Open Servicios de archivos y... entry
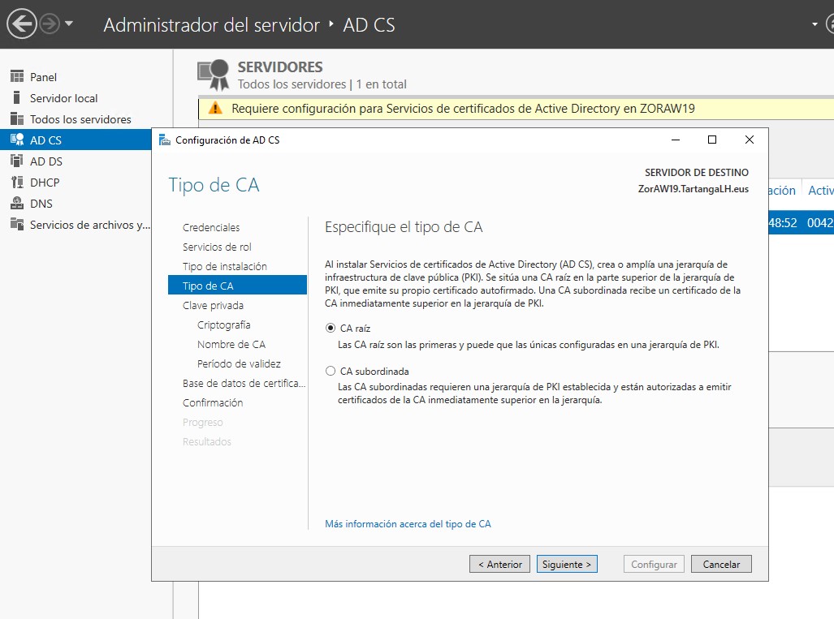This screenshot has width=834, height=619. coord(90,225)
